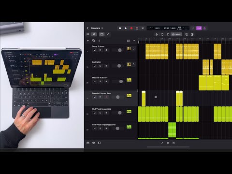This screenshot has width=232, height=174.
Task: Jump playhead to the beginning
Action: (120, 28)
